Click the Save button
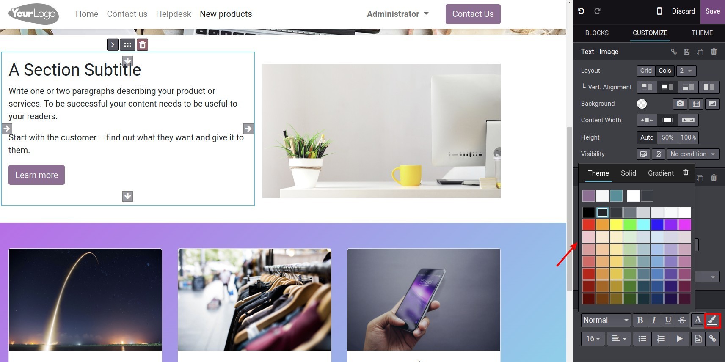The image size is (725, 362). (x=713, y=11)
